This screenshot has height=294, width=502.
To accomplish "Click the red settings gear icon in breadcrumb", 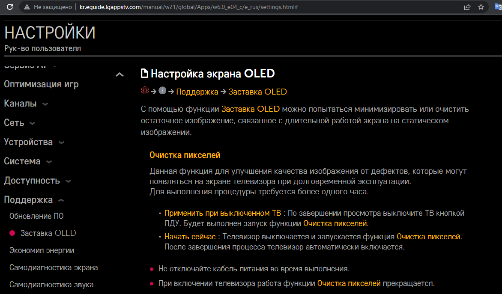I will click(x=145, y=91).
